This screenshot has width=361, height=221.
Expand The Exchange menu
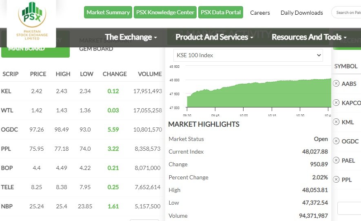(x=131, y=37)
